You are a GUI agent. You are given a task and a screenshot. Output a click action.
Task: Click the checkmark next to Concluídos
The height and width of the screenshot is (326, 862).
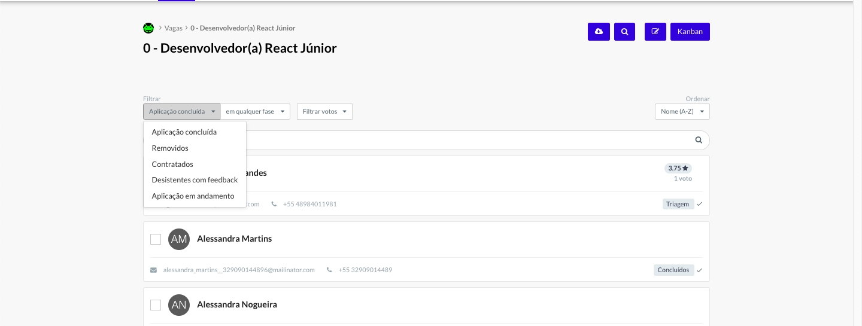(699, 270)
